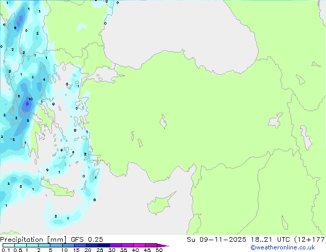Click the '18..21 UTC' time label
326x252 pixels.
coord(270,239)
